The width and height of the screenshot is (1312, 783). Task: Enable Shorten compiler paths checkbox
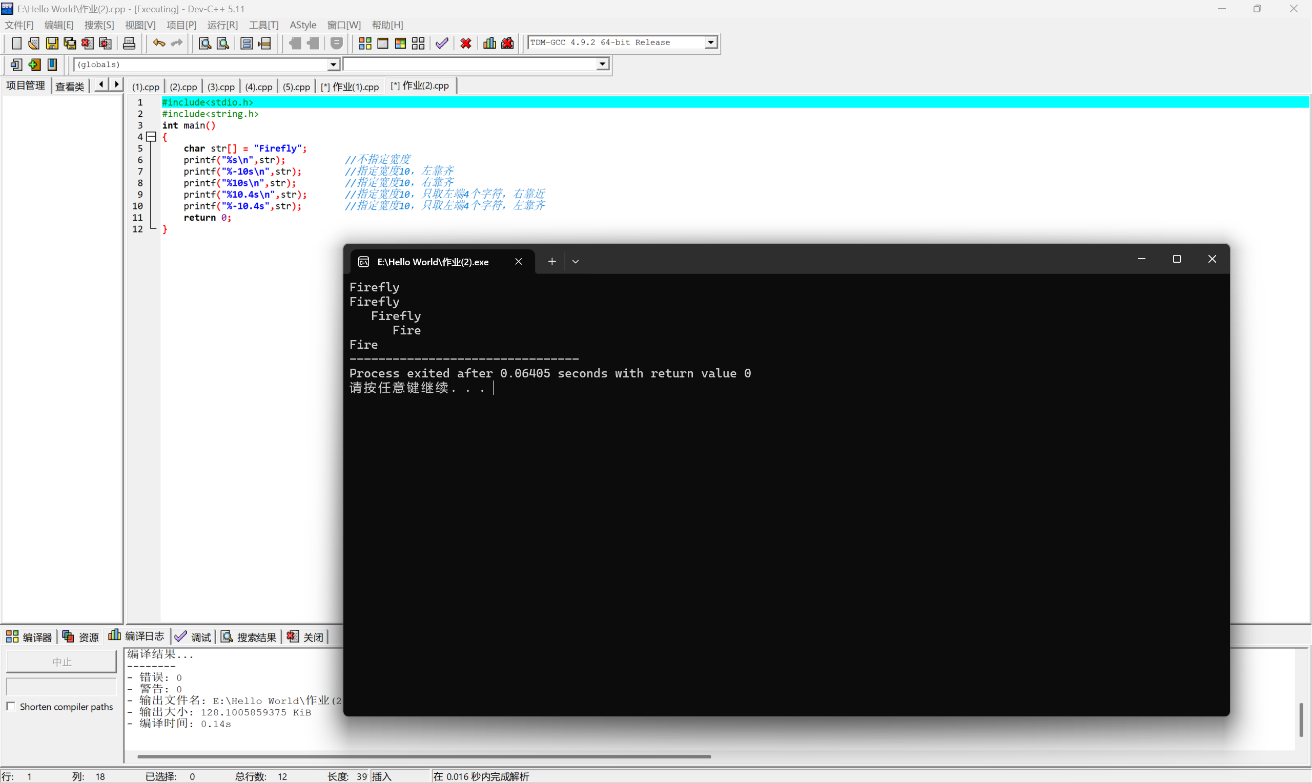[x=11, y=707]
